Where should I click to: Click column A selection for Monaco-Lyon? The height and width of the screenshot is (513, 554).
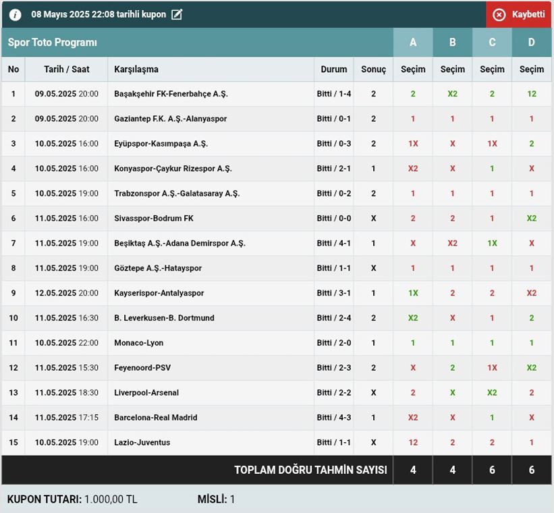413,343
